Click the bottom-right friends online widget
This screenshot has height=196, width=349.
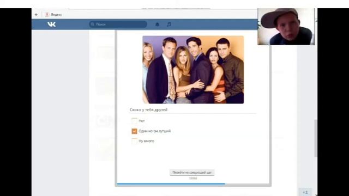305,192
